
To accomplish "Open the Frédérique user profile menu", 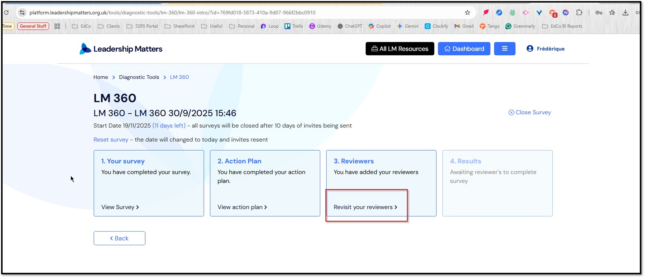I will (546, 49).
